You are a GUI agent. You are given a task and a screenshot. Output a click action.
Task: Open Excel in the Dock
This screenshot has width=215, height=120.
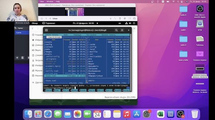coord(161,114)
